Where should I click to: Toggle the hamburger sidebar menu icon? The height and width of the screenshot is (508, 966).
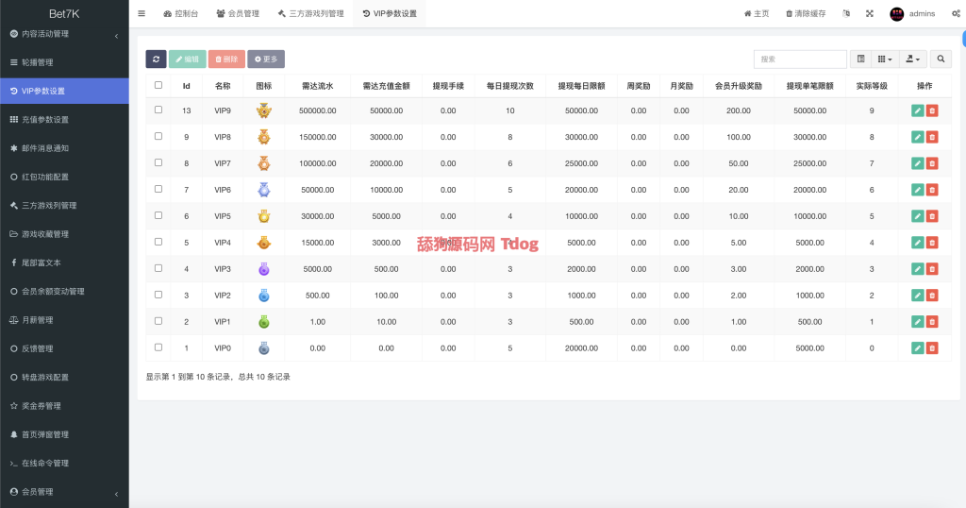coord(142,14)
